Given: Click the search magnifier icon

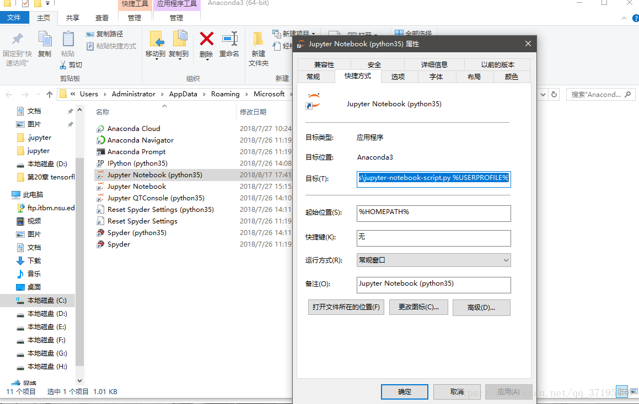Looking at the screenshot, I should pyautogui.click(x=627, y=94).
